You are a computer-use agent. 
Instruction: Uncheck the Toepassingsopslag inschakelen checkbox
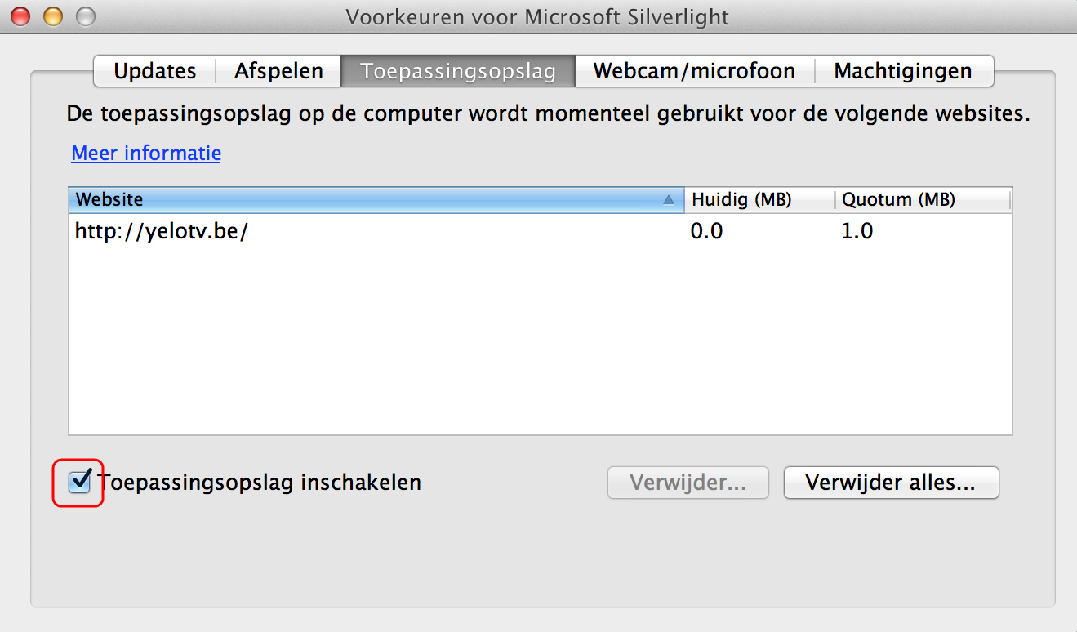(79, 483)
